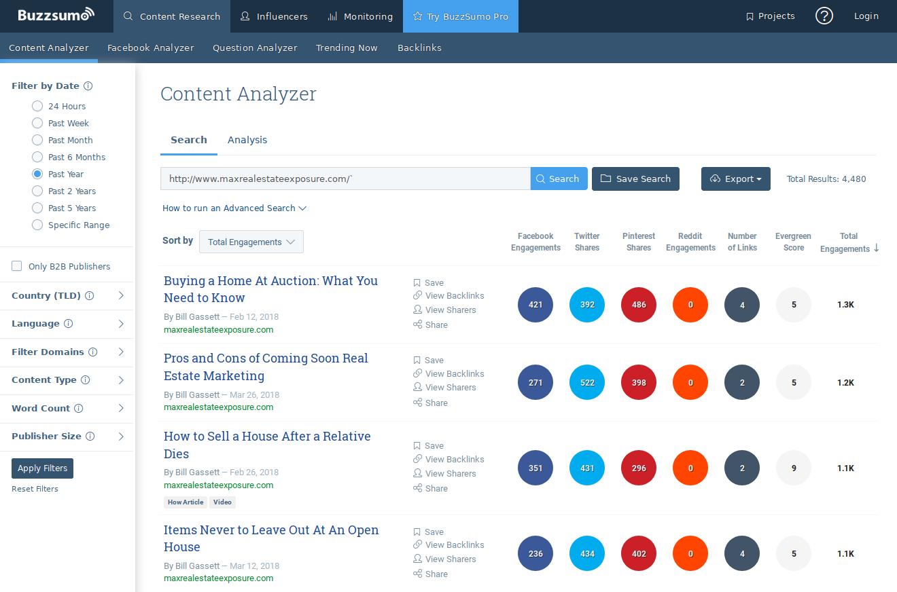Click View Sharers for Open House article

tap(444, 559)
